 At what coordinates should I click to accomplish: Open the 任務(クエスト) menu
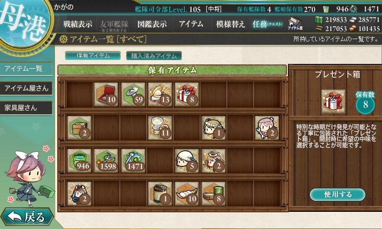267,24
